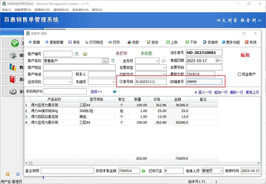The image size is (266, 184).
Task: Click the gears icon in the sidebar
Action: (x=13, y=92)
